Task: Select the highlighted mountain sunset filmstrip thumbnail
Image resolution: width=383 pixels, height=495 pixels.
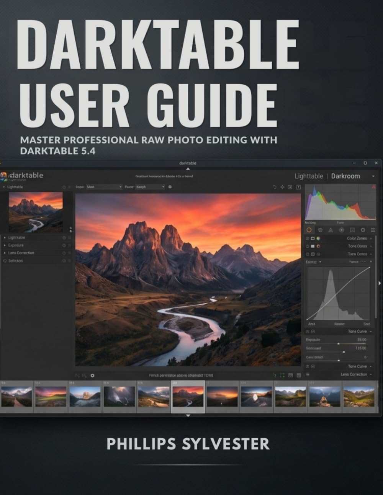Action: pos(188,397)
